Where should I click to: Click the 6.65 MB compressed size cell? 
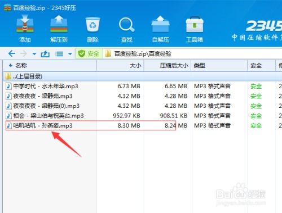[176, 86]
